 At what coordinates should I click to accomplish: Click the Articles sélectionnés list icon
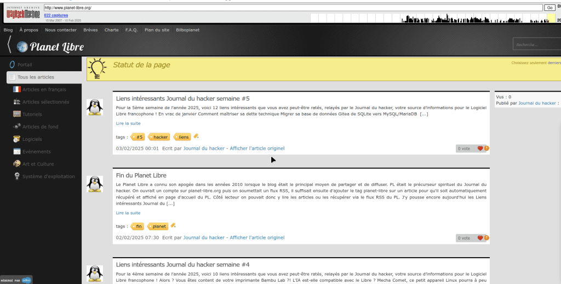(x=17, y=102)
